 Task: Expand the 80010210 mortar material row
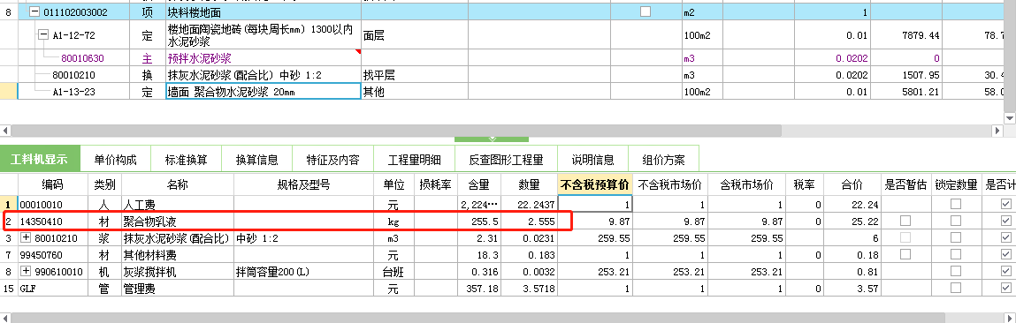26,238
